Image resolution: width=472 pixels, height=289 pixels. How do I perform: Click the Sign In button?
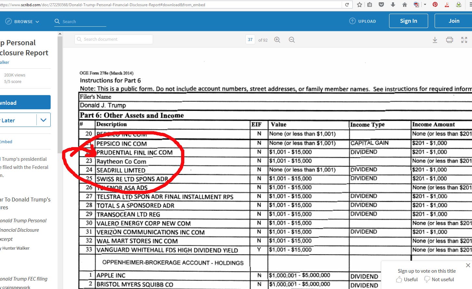(409, 21)
